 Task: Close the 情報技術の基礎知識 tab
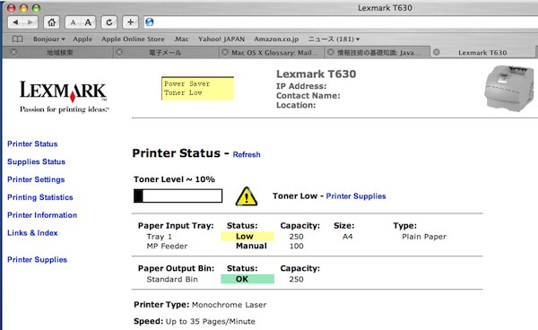coord(330,52)
